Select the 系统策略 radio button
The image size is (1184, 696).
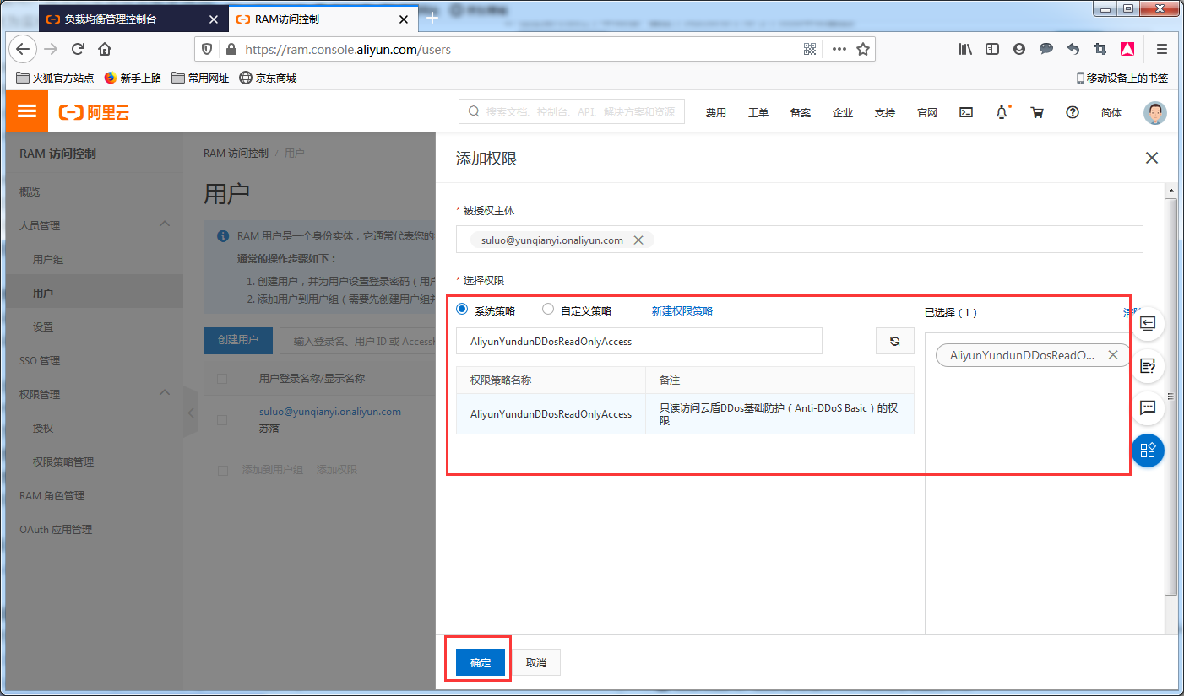461,309
